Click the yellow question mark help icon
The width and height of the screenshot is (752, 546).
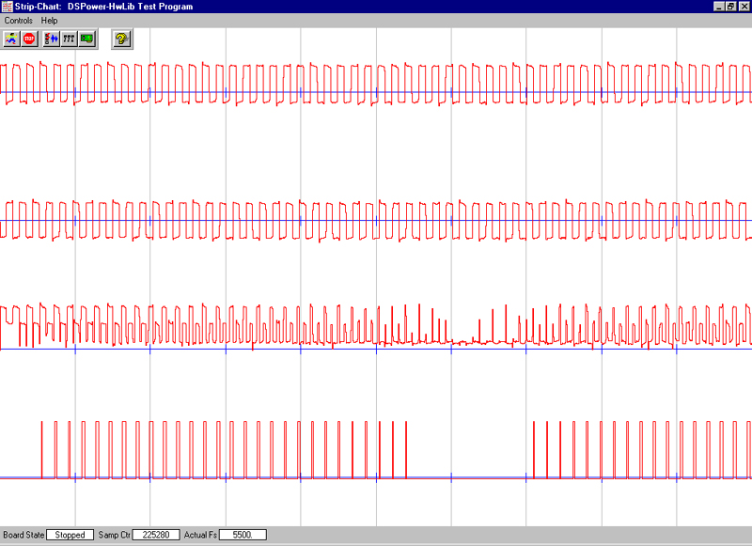pyautogui.click(x=122, y=39)
